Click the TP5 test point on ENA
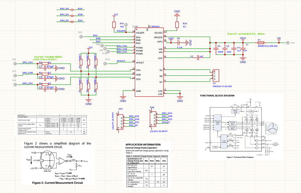301x193 pixels. [x=81, y=37]
